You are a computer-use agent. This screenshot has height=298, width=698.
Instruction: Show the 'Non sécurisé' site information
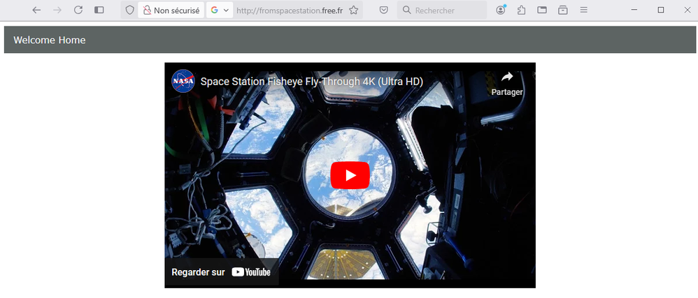coord(171,10)
